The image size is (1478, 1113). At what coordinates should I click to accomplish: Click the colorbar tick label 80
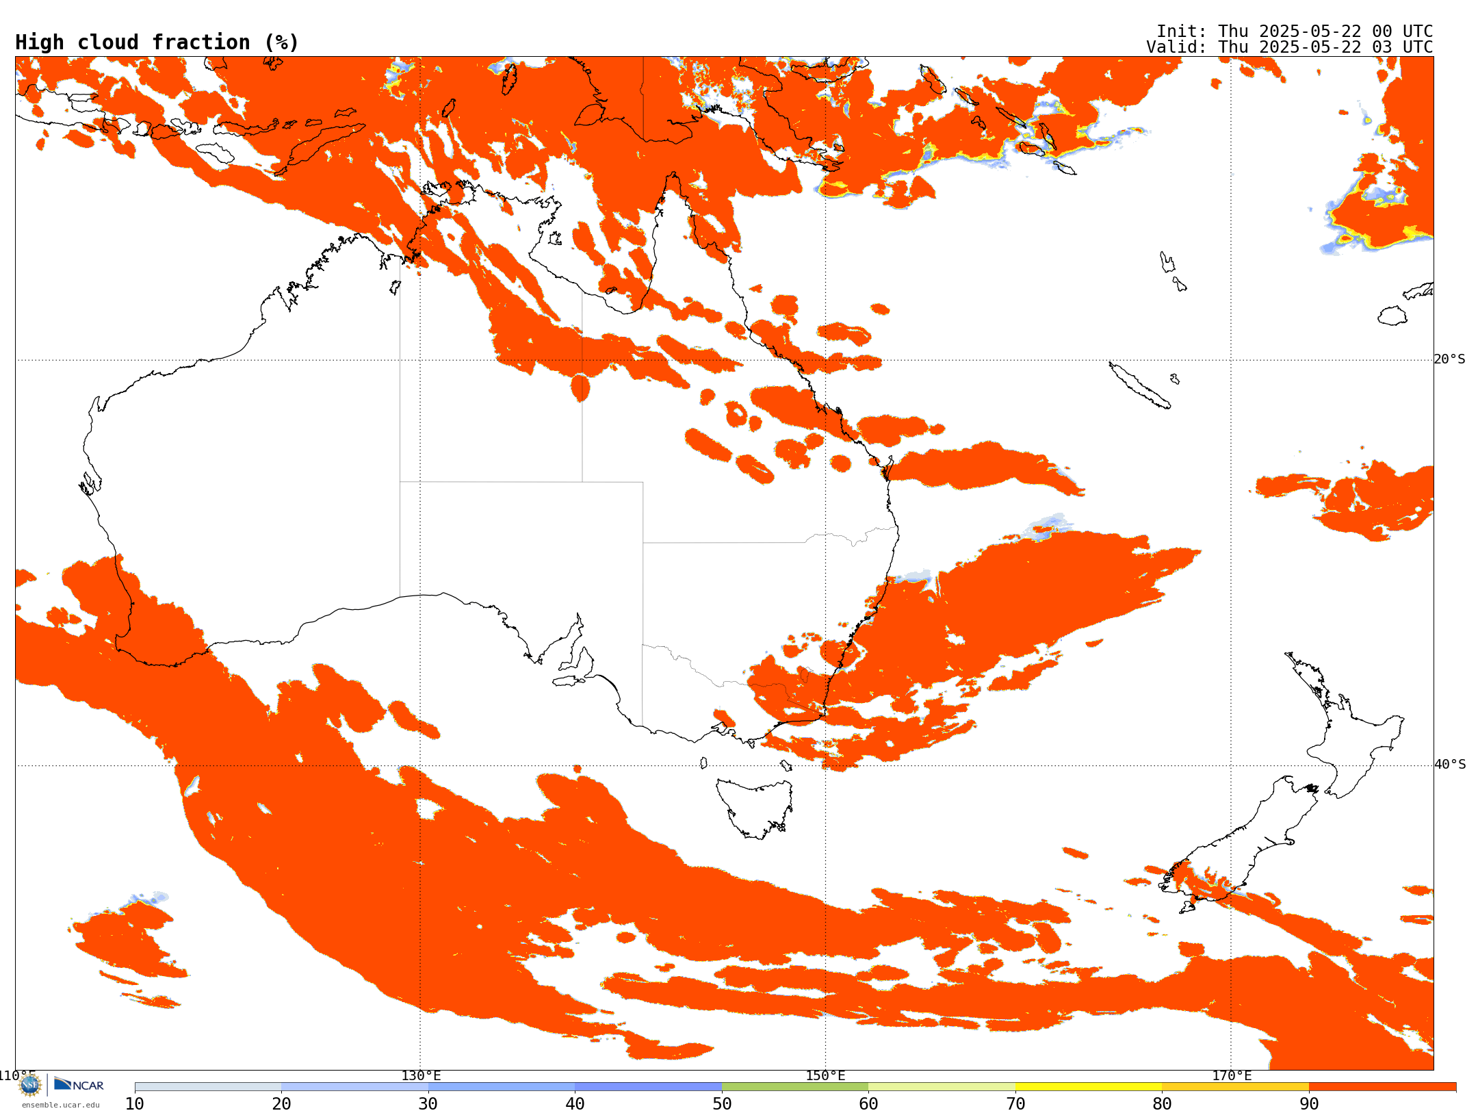click(x=1162, y=1103)
